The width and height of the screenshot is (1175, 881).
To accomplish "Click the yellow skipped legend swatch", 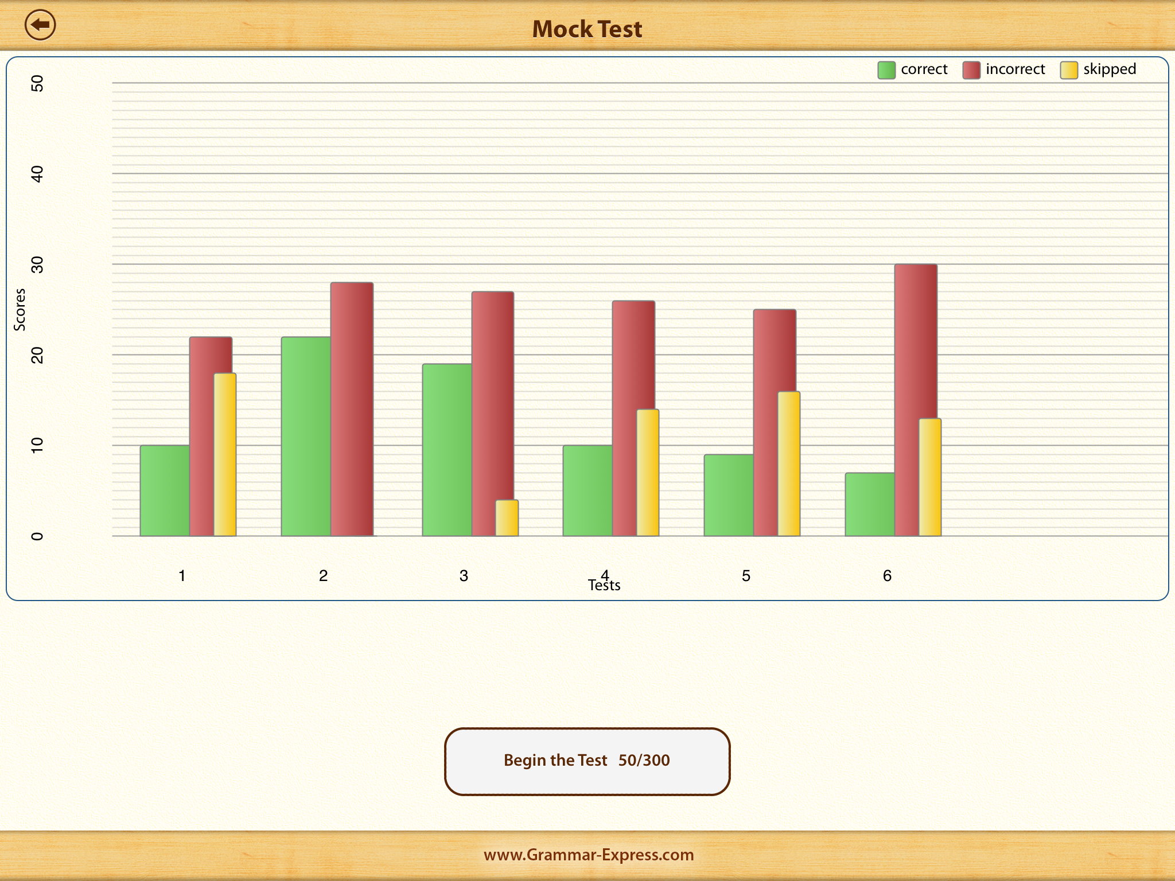I will [x=1068, y=70].
